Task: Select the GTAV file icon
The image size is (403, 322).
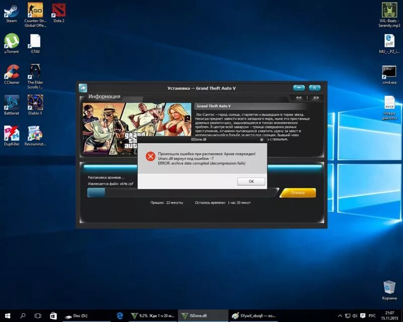Action: coord(35,44)
